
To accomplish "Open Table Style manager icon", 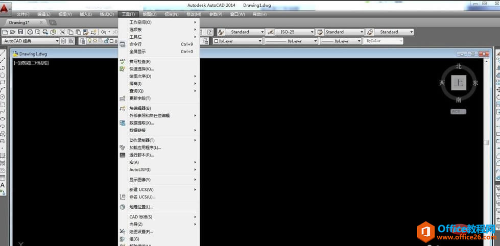I will pos(320,32).
